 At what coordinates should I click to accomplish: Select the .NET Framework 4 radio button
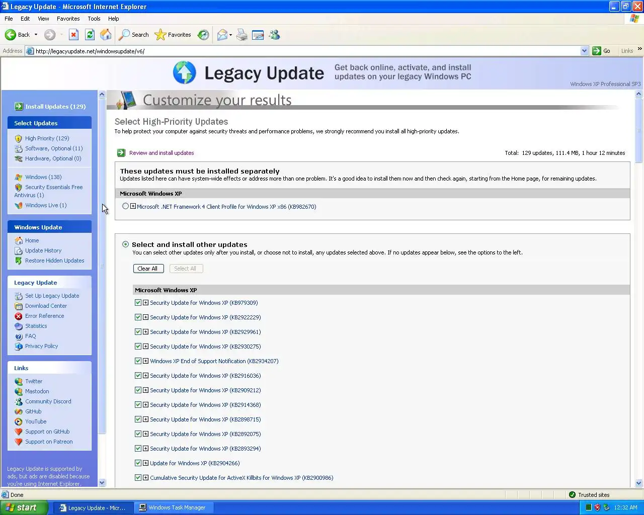[x=125, y=206]
